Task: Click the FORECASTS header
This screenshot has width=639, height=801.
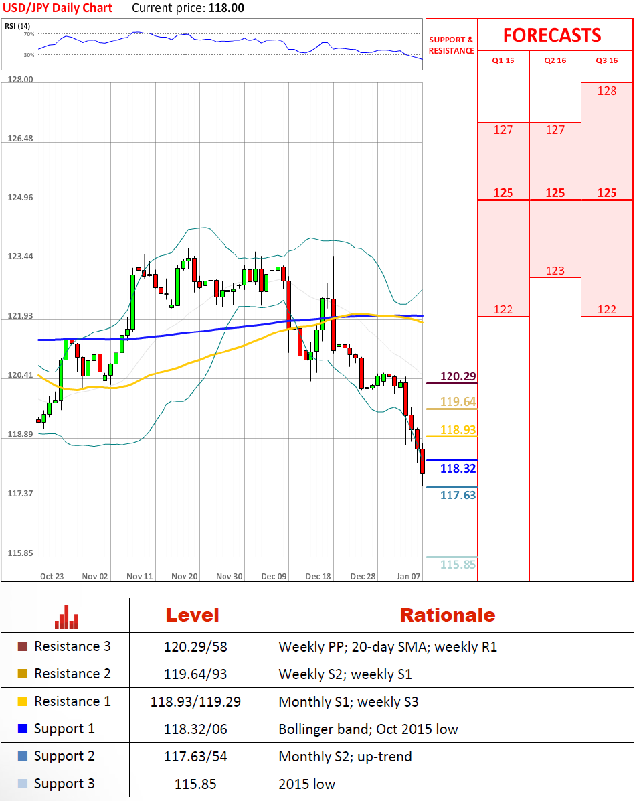Action: click(x=552, y=35)
